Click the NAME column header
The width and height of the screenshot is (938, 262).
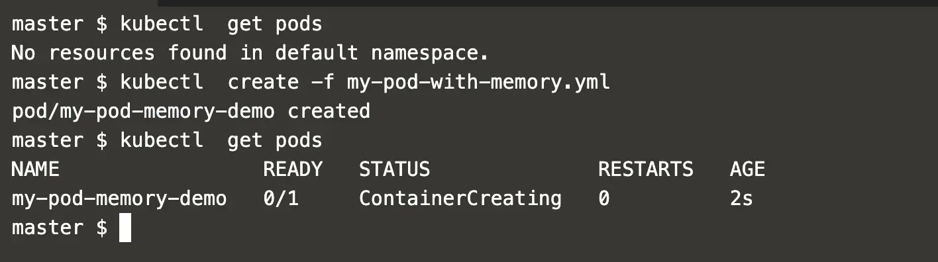[36, 169]
